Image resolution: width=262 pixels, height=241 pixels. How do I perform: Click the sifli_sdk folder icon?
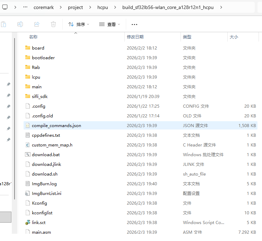[28, 96]
